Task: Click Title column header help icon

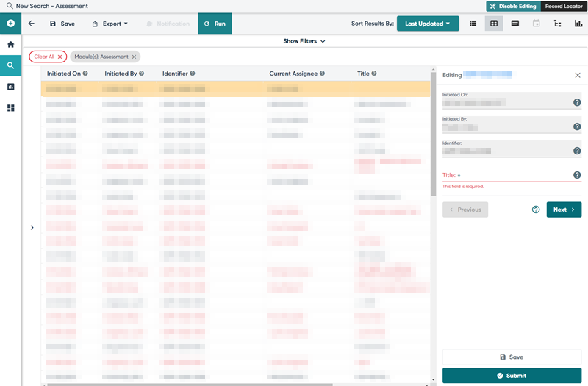Action: (374, 74)
